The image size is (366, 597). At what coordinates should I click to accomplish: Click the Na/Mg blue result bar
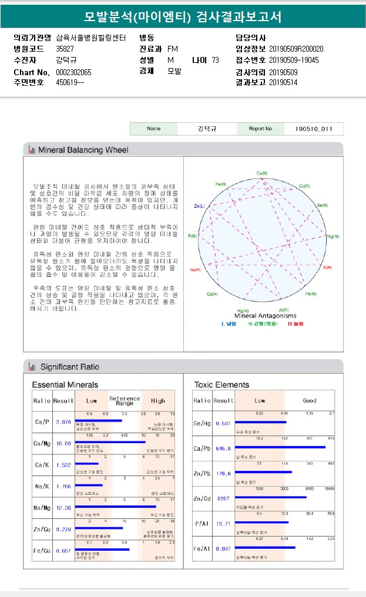115,507
